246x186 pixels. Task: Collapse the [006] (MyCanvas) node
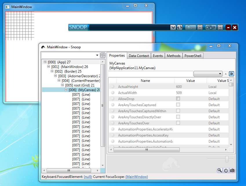[66, 90]
